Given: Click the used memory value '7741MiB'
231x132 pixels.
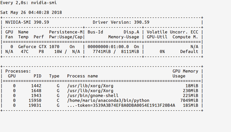Looking at the screenshot, I should 102,51.
